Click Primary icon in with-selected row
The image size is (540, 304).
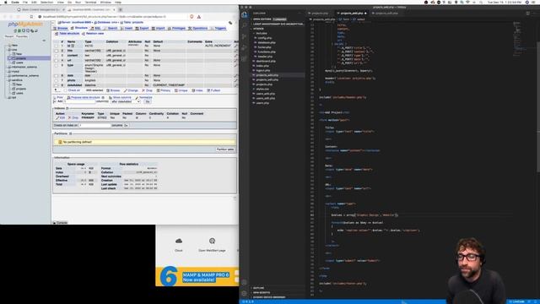[159, 90]
